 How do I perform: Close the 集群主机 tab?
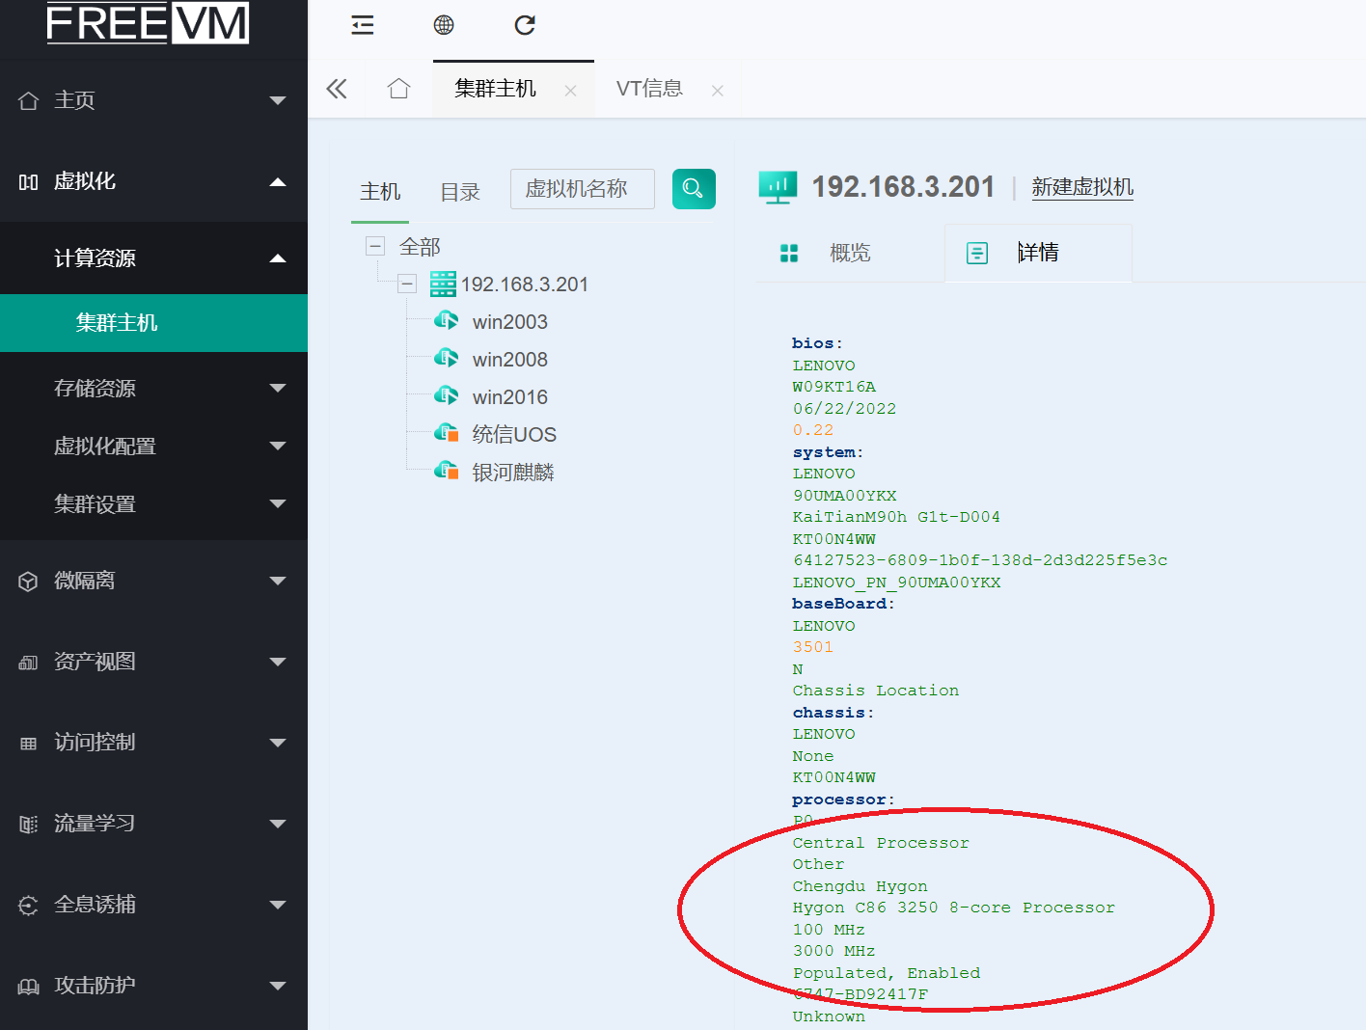click(x=571, y=91)
